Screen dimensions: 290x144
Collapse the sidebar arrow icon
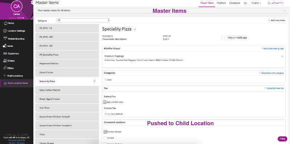(x=32, y=3)
